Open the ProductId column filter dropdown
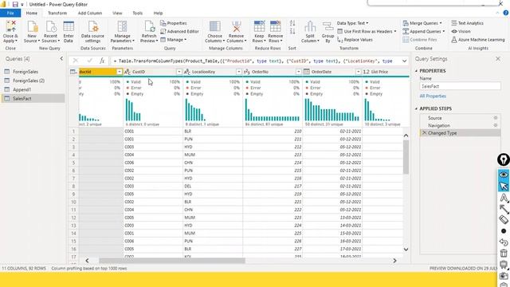The width and height of the screenshot is (510, 287). (120, 72)
